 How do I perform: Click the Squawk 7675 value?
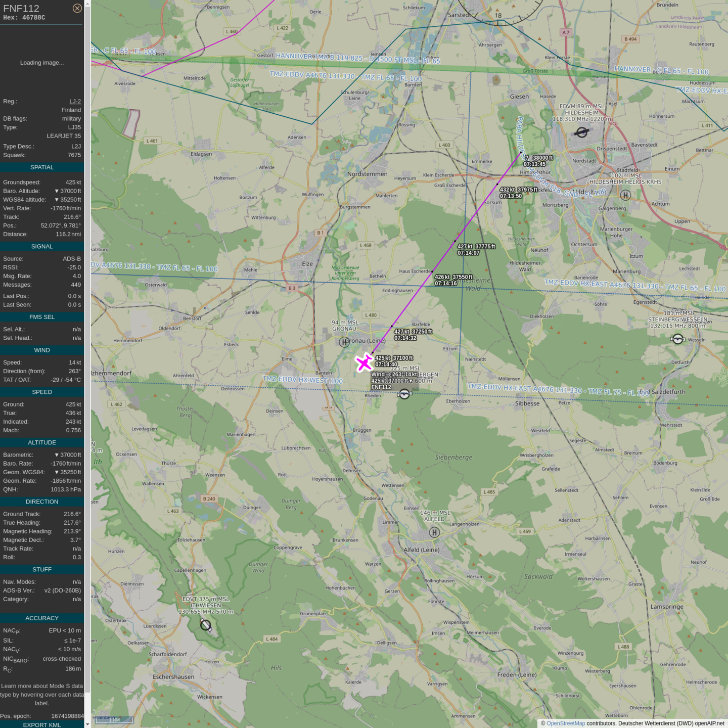pos(74,155)
